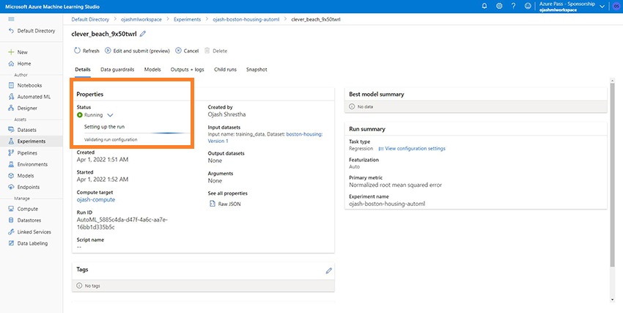Screen dimensions: 623x313
Task: Click the notifications bell icon
Action: point(484,6)
